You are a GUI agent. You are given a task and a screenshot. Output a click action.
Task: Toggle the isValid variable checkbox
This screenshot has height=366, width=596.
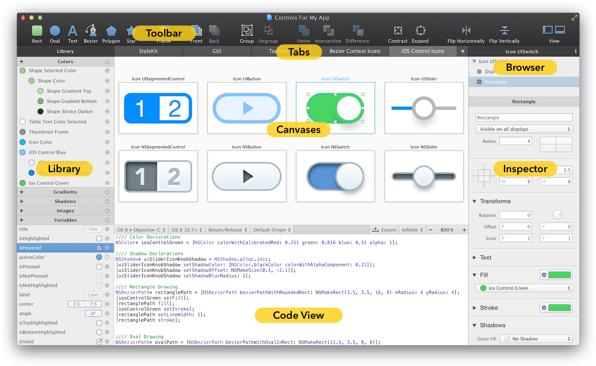click(x=99, y=341)
